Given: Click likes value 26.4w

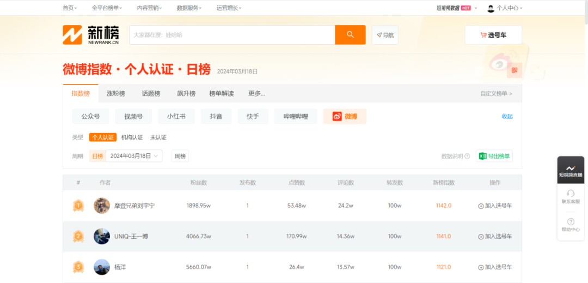Looking at the screenshot, I should (297, 267).
